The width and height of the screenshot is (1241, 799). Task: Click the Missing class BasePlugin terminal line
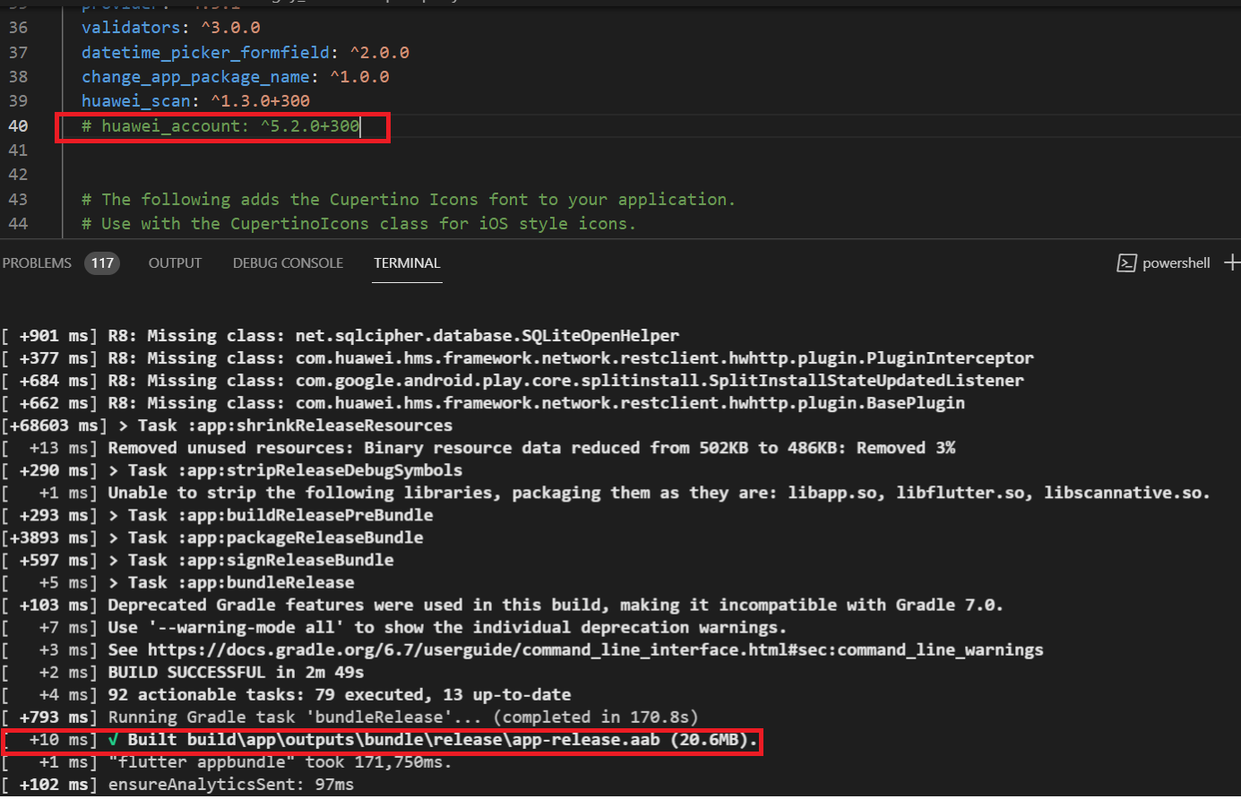pyautogui.click(x=483, y=403)
